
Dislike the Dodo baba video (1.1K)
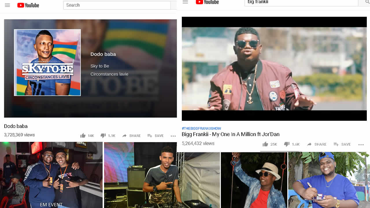coord(108,135)
